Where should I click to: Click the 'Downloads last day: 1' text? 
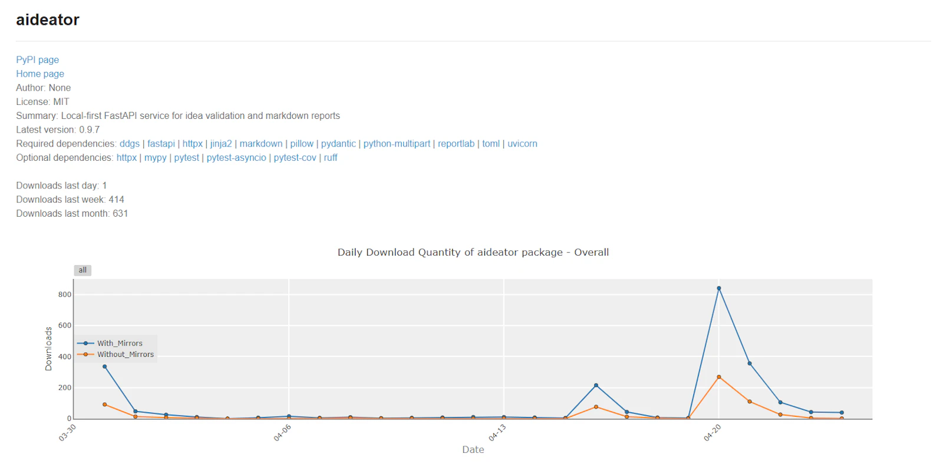(61, 185)
